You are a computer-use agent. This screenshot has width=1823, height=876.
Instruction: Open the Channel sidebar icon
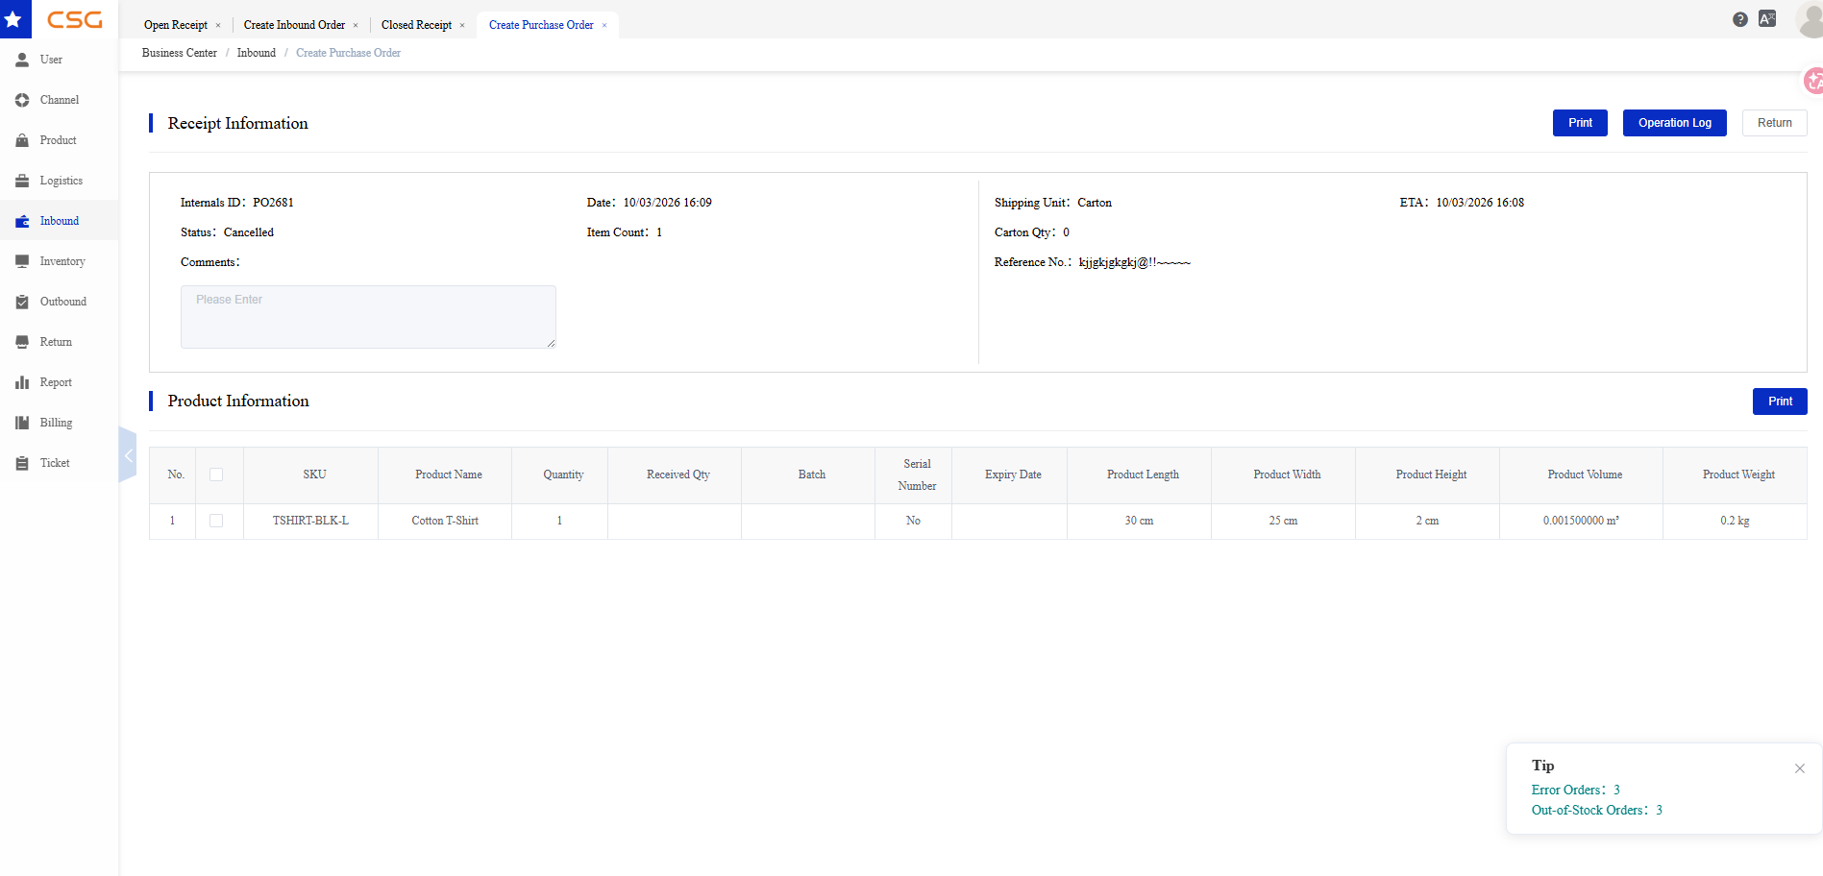point(22,100)
